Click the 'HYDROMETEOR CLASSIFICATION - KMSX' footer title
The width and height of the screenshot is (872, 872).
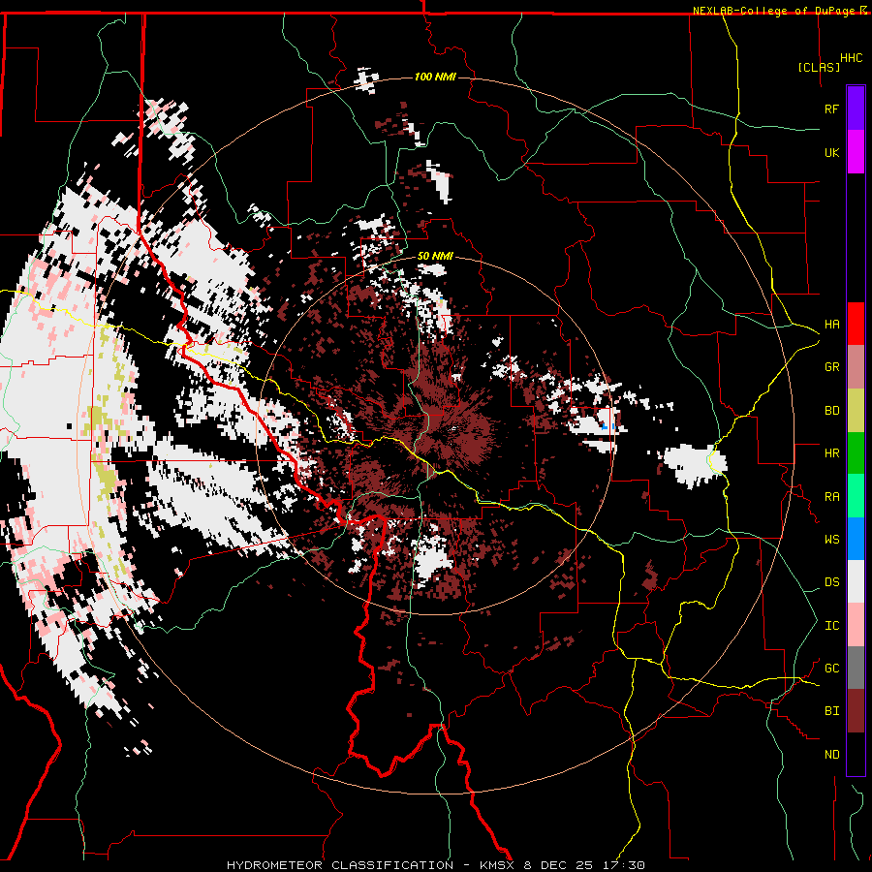click(x=370, y=865)
